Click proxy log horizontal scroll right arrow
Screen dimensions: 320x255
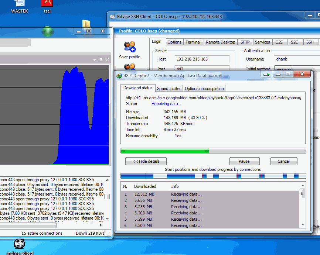point(101,225)
